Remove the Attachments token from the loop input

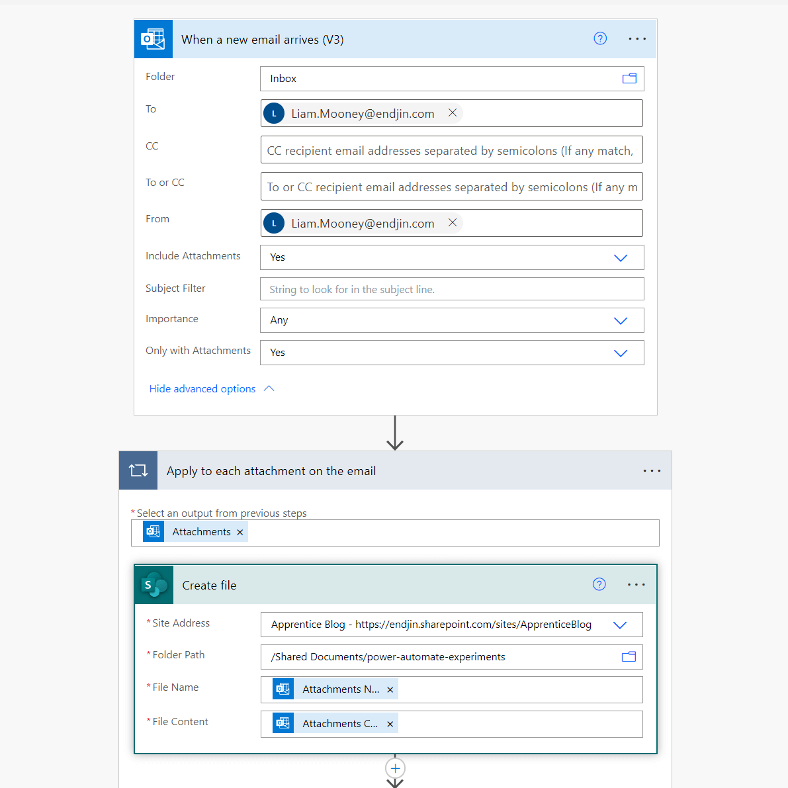(x=240, y=531)
